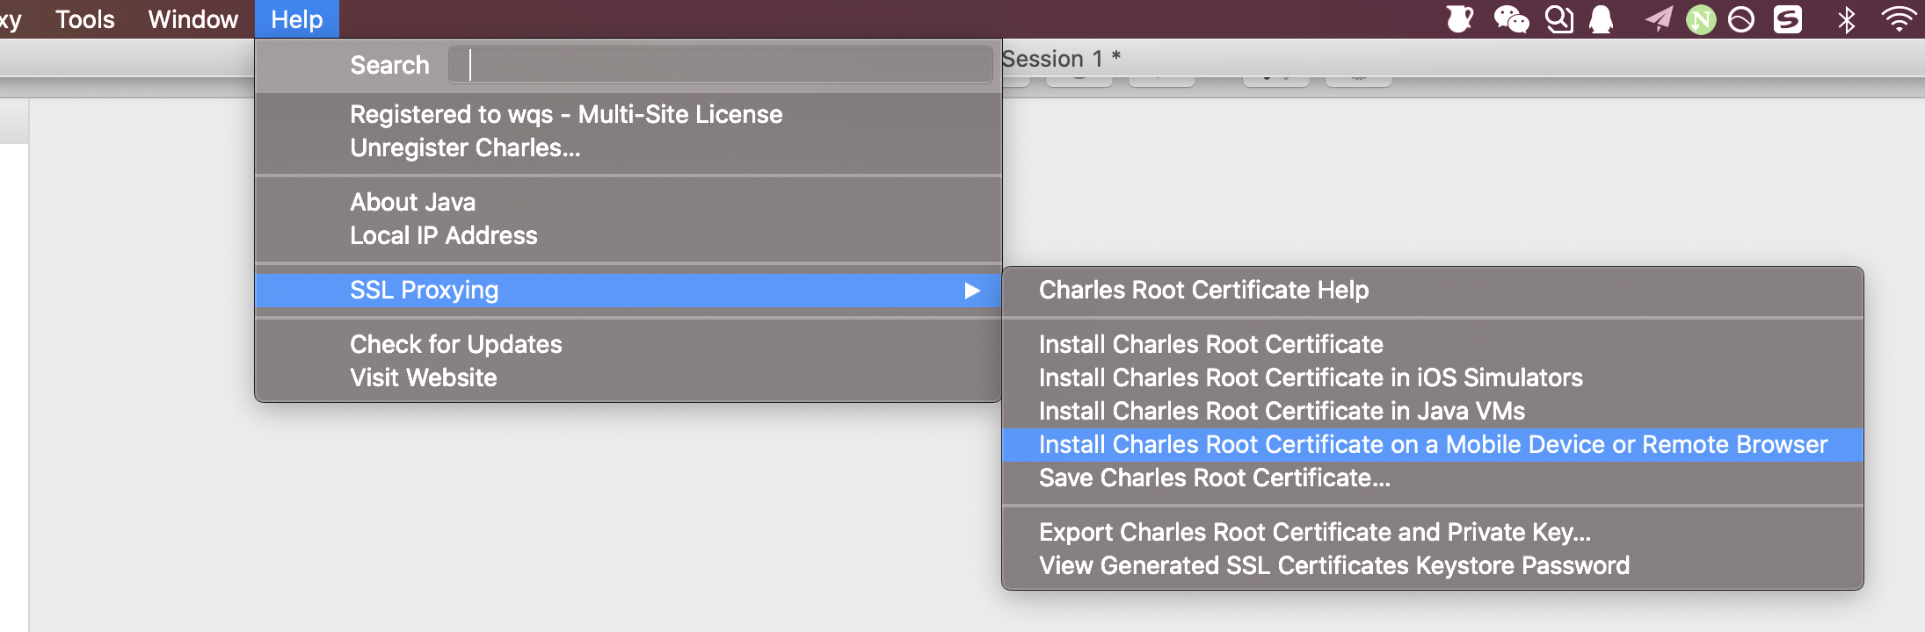The width and height of the screenshot is (1925, 632).
Task: Install certificate on Mobile Device or Remote Browser
Action: (1433, 444)
